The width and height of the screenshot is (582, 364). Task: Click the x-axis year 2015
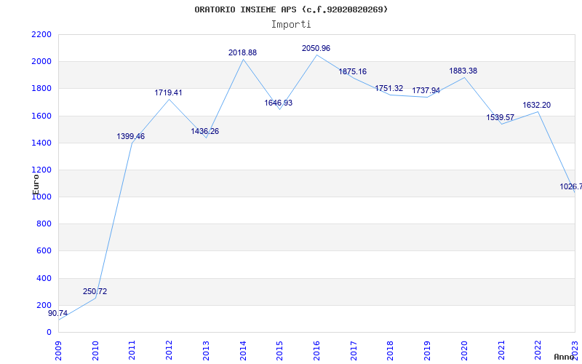[x=280, y=351]
